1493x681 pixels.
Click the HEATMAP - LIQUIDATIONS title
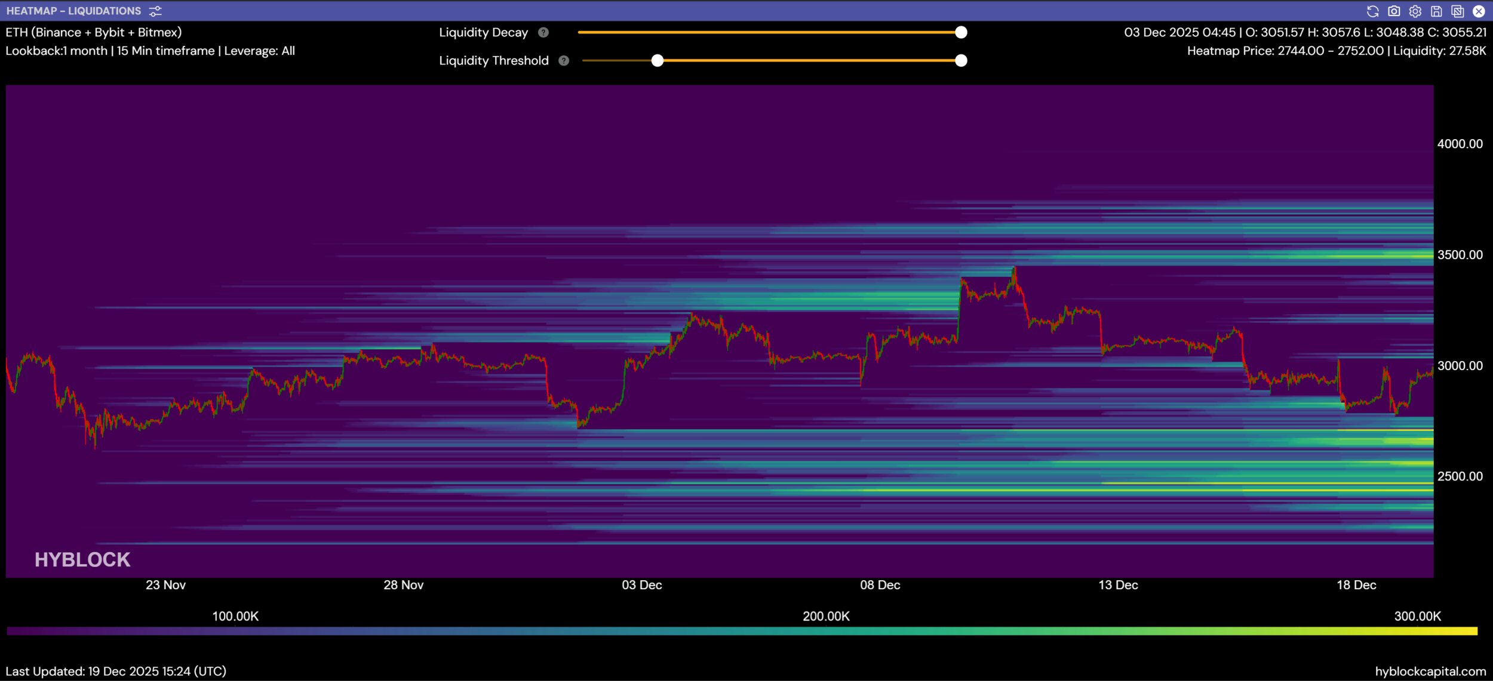pyautogui.click(x=73, y=11)
